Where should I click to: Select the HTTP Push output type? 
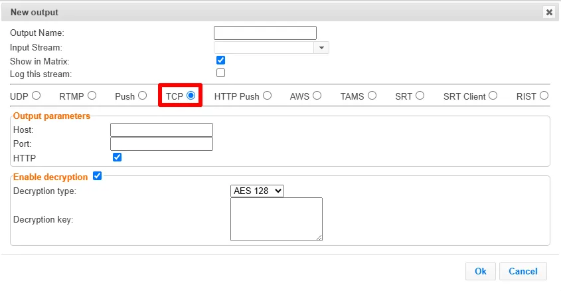click(268, 96)
